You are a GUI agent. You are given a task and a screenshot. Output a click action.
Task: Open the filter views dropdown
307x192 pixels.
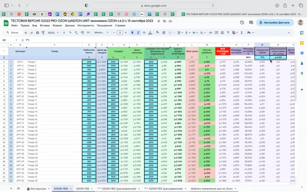point(234,33)
